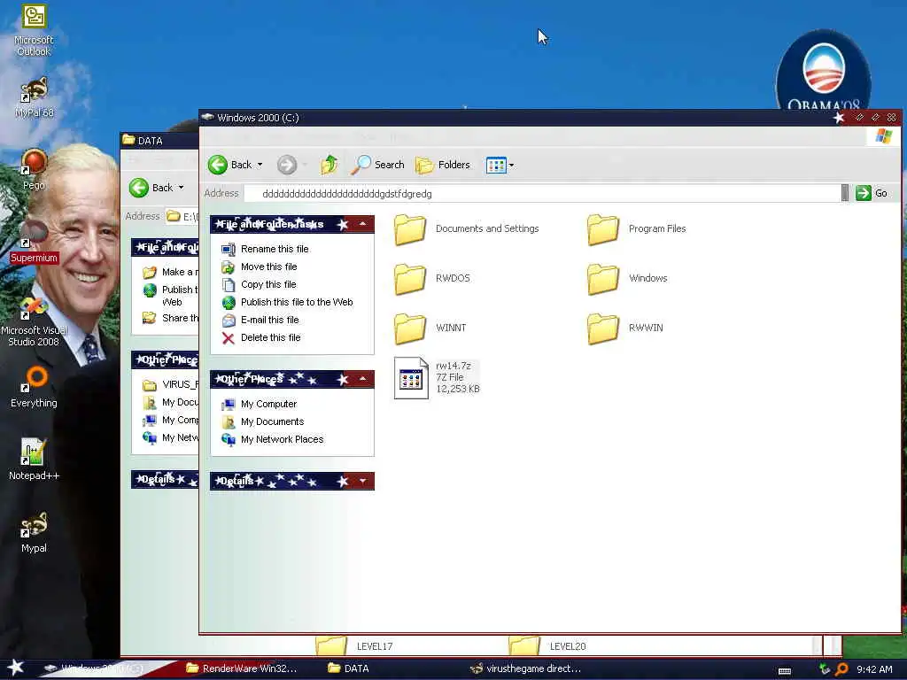Click the Windows flag logo in C: window
Image resolution: width=907 pixels, height=680 pixels.
pyautogui.click(x=883, y=136)
